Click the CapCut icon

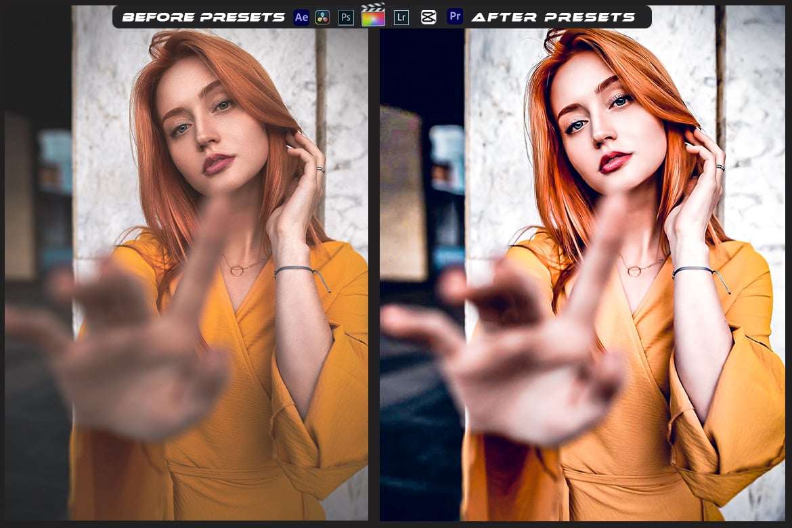pos(428,17)
